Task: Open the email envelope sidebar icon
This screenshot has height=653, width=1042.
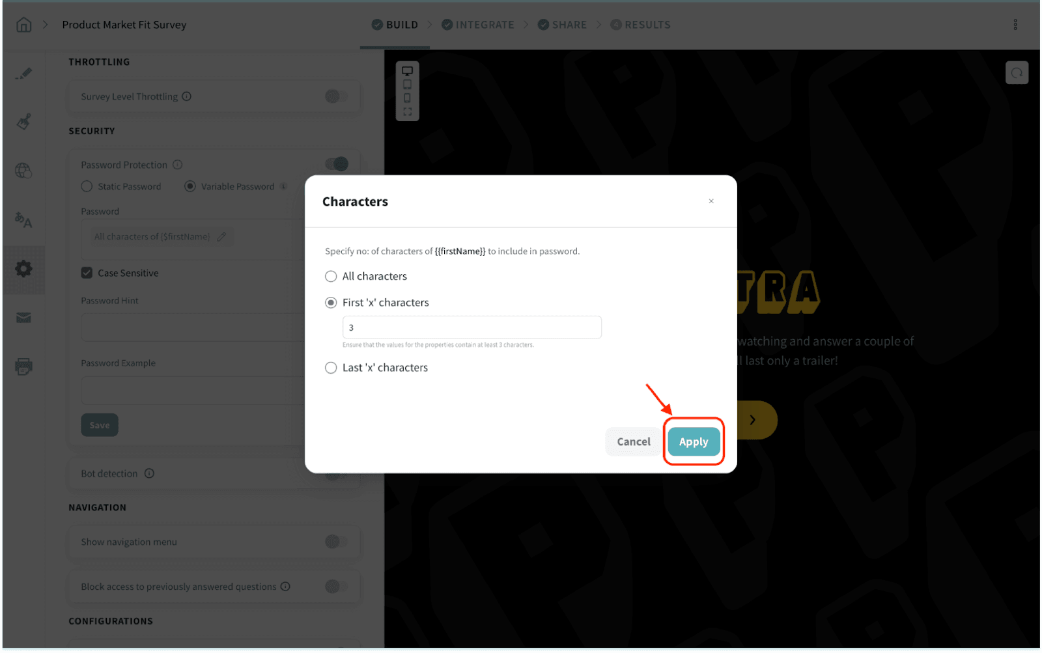Action: [24, 318]
